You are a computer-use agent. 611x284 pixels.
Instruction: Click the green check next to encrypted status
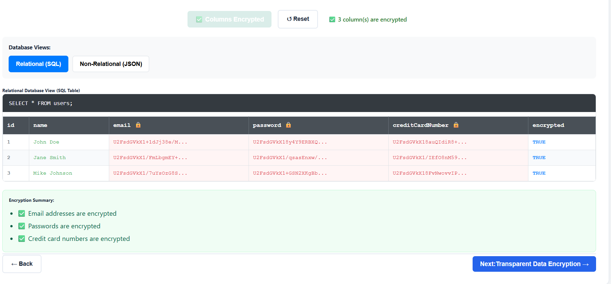(x=332, y=20)
